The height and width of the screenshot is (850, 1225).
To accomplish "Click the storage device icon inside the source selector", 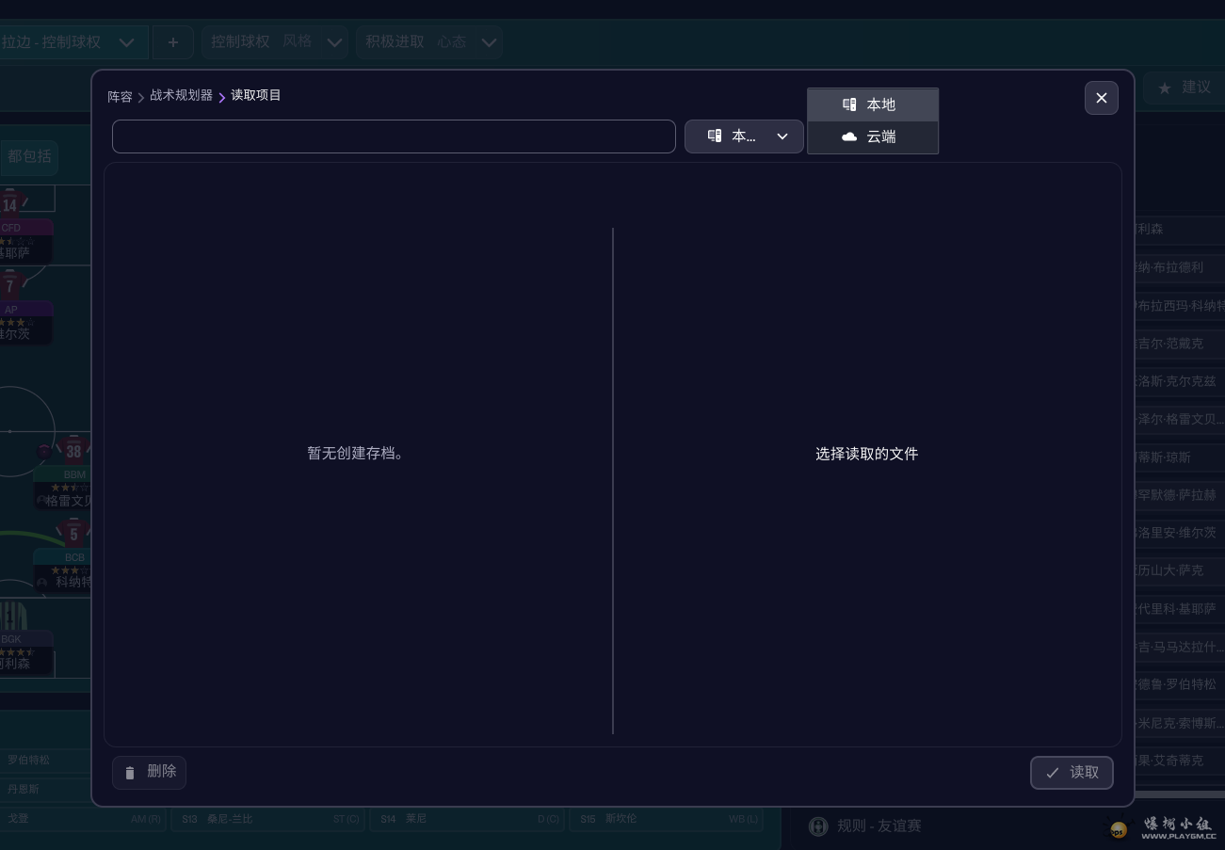I will 715,136.
